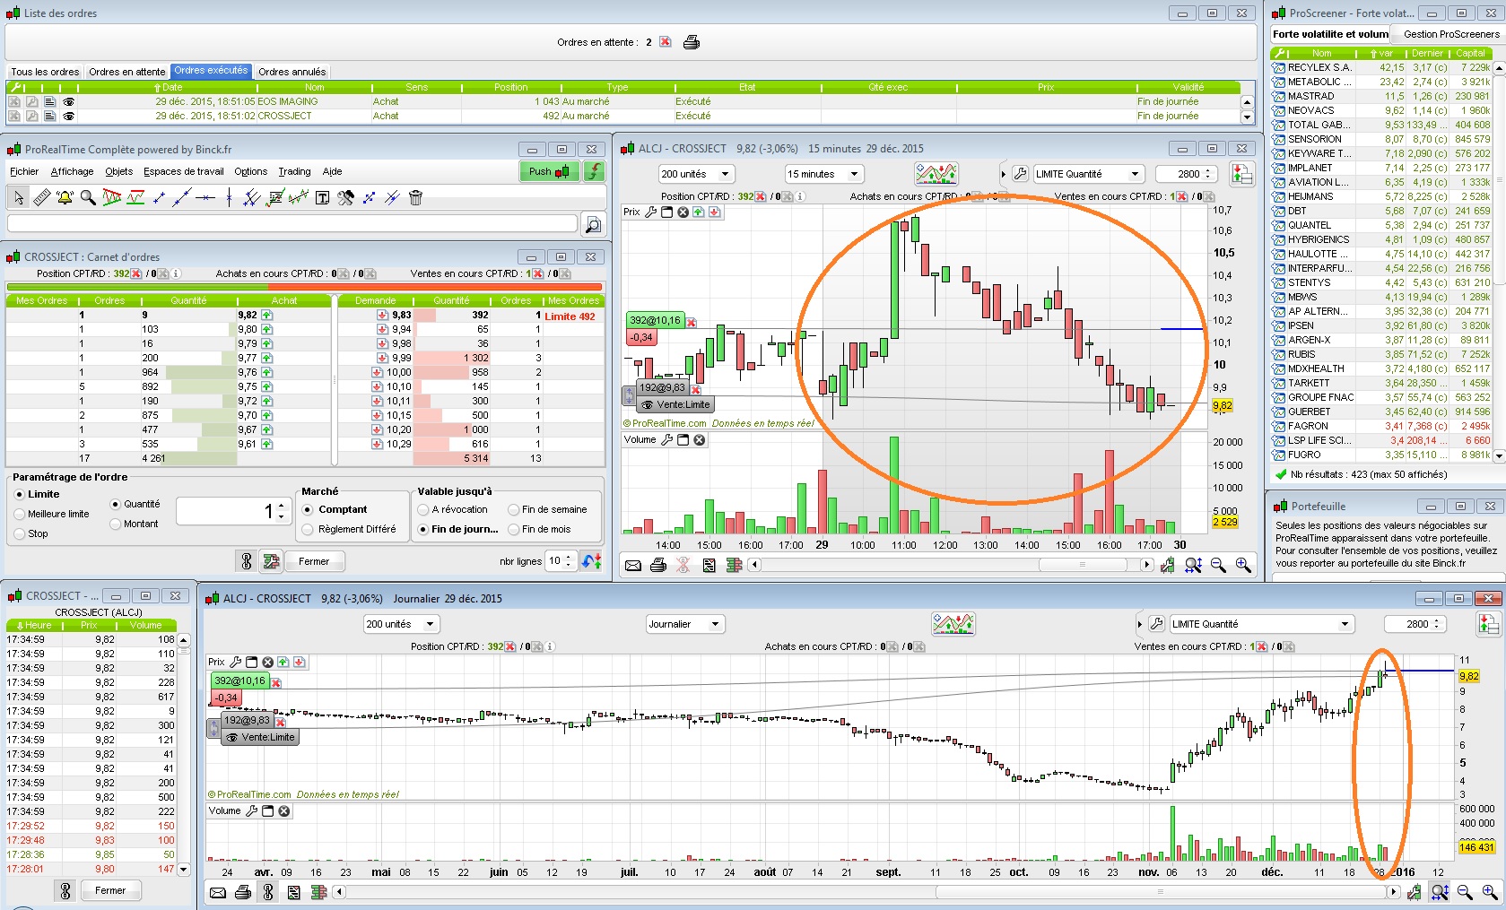The height and width of the screenshot is (910, 1506).
Task: Click the green arrow script icon beside Push
Action: pos(594,171)
